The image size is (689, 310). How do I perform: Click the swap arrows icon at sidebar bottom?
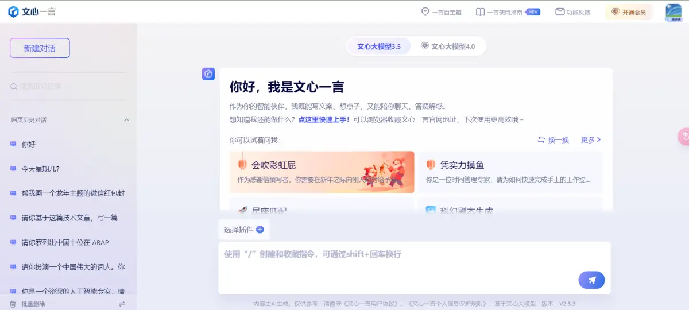pyautogui.click(x=122, y=304)
